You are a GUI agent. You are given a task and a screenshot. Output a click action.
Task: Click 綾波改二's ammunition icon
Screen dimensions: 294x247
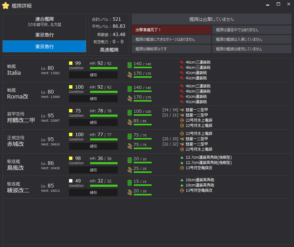(x=130, y=192)
